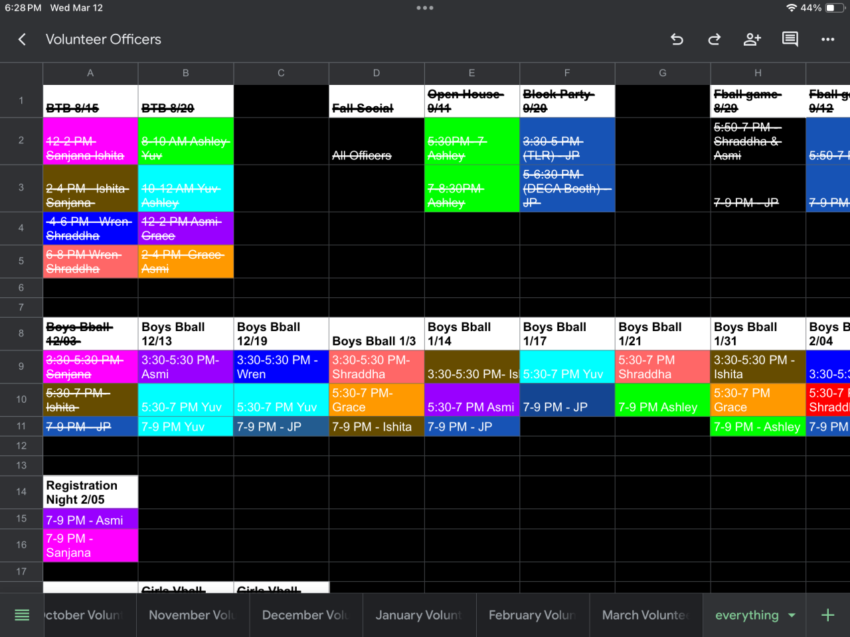Select the '3:30-5:30 PM- Shraddha' cell
The image size is (850, 637).
pyautogui.click(x=377, y=367)
